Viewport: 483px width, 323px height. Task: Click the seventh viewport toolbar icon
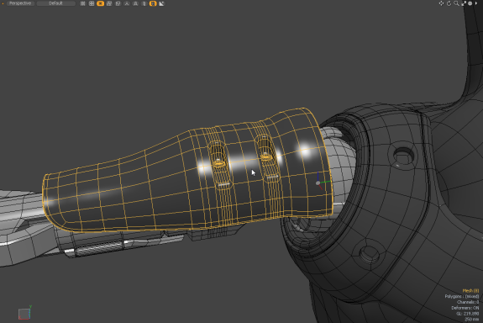tap(135, 3)
